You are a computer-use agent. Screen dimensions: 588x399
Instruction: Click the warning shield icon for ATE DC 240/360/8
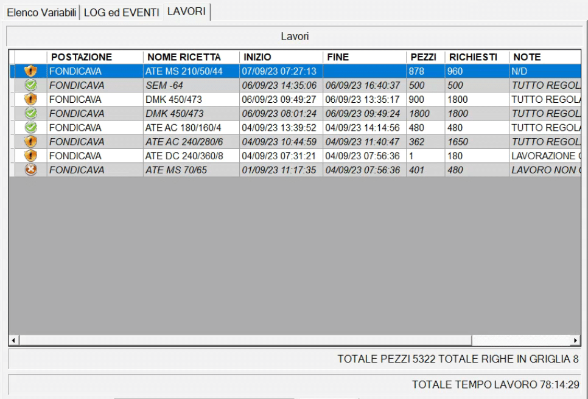click(x=30, y=156)
